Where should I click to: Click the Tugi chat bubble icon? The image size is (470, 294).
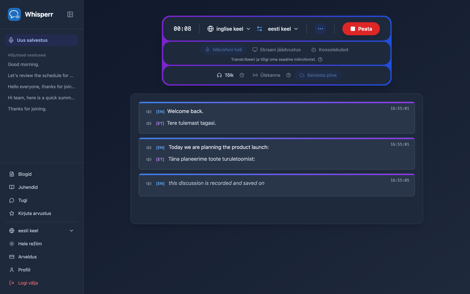[12, 200]
